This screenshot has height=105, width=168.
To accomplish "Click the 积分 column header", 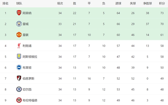I will pyautogui.click(x=162, y=3).
